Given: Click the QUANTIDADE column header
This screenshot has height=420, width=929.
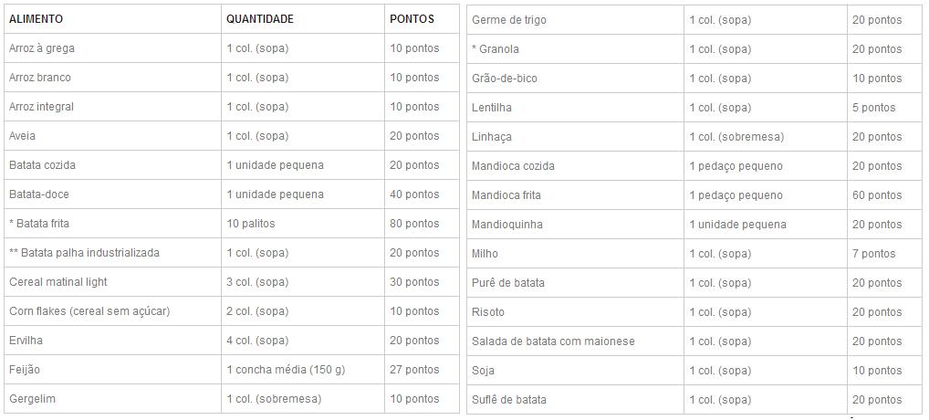Looking at the screenshot, I should (x=260, y=19).
